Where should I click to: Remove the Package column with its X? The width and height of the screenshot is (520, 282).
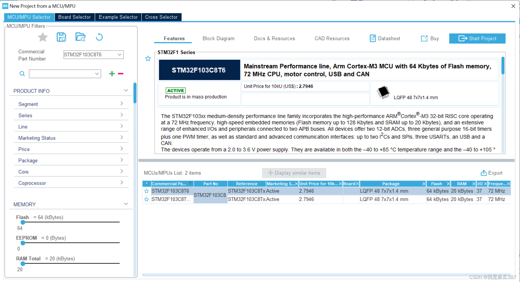pyautogui.click(x=424, y=184)
